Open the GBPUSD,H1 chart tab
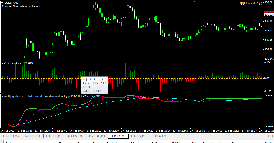Viewport: 274px width, 143px height. point(33,136)
